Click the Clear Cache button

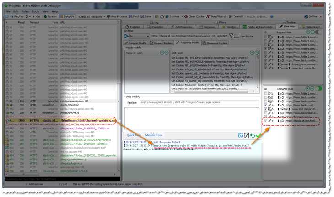click(194, 16)
